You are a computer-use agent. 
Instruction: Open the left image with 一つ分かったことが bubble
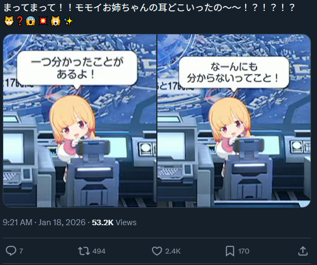(80, 121)
